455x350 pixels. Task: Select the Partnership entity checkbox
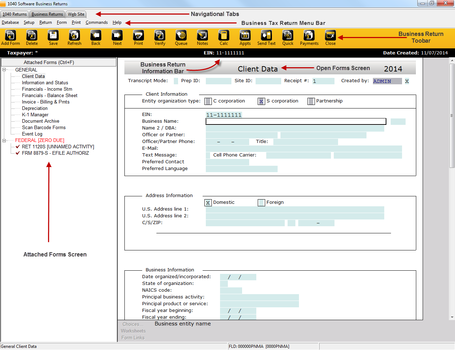click(x=311, y=101)
